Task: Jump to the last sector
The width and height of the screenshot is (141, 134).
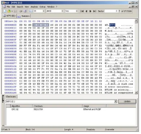Action: (95, 11)
